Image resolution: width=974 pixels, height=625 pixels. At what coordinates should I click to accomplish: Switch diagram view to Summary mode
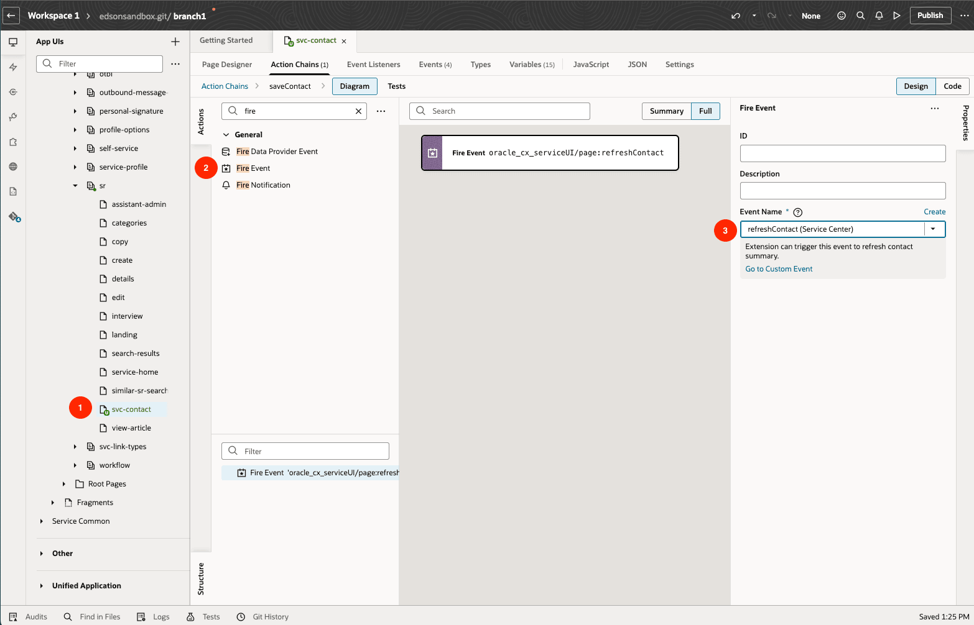click(x=666, y=111)
